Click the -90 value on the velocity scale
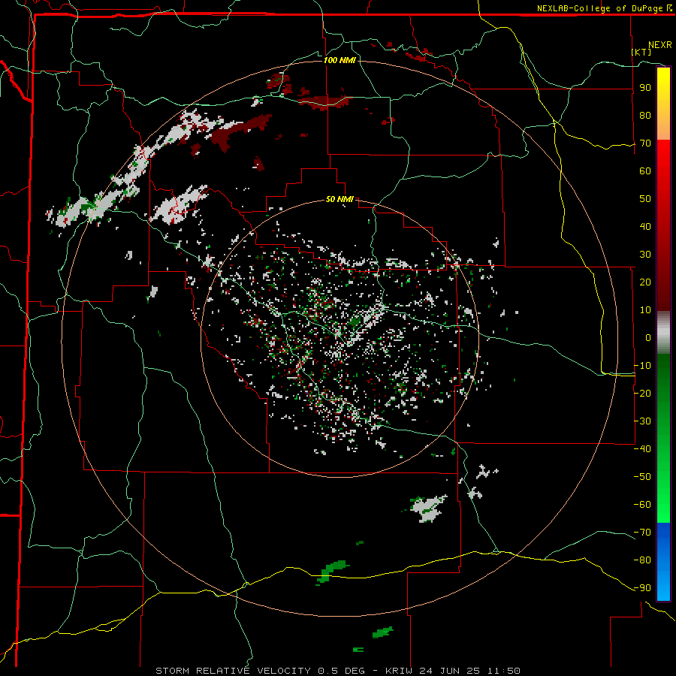Screen dimensions: 676x676 (x=642, y=588)
